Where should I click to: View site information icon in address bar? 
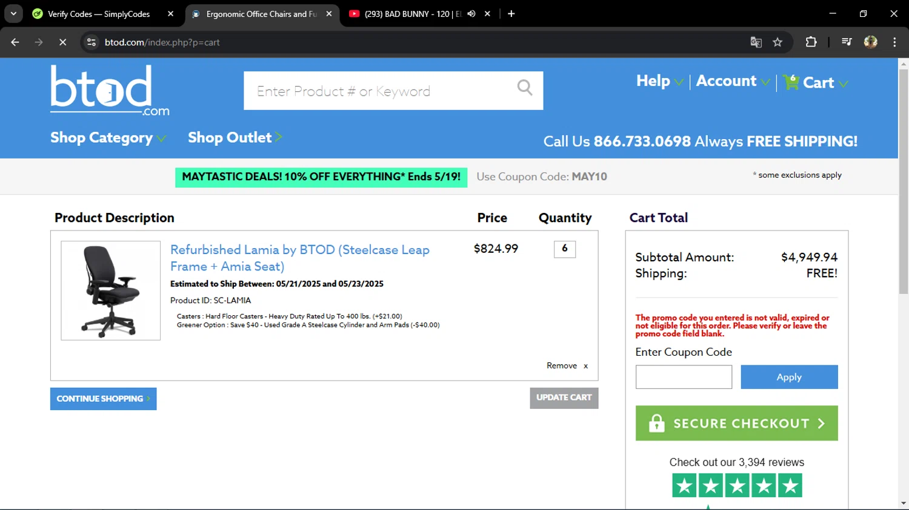(x=92, y=42)
